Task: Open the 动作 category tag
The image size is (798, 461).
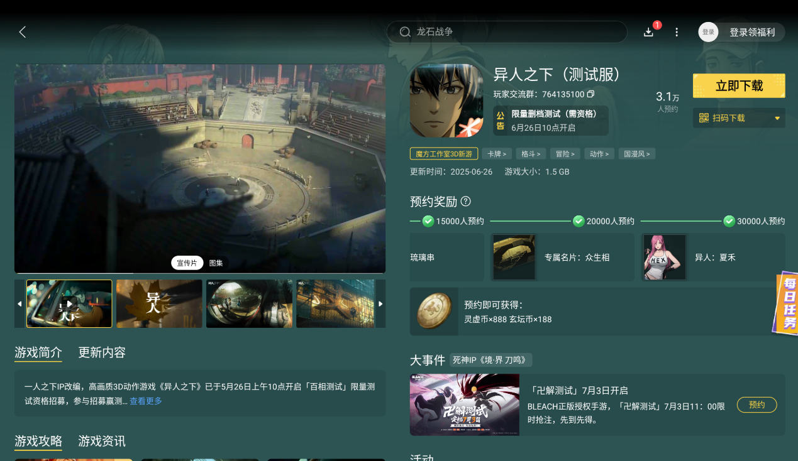Action: point(599,154)
